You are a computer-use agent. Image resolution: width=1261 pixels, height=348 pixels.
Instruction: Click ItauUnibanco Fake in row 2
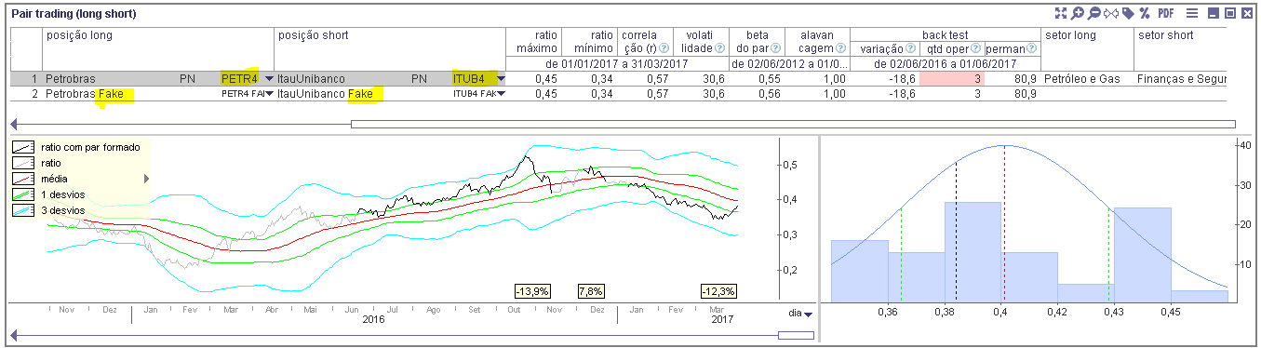coord(325,94)
